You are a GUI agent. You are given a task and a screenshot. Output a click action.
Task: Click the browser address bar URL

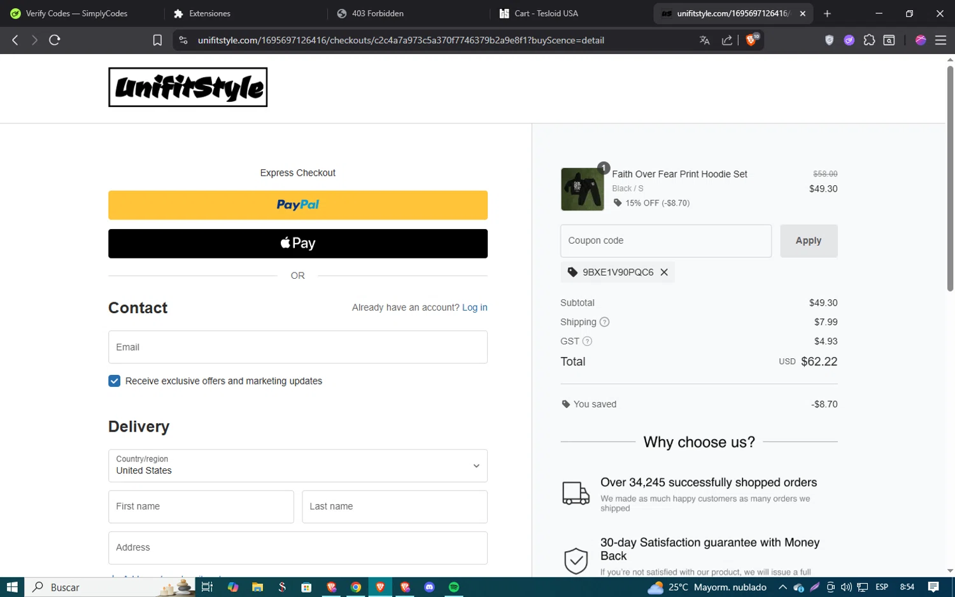click(401, 40)
